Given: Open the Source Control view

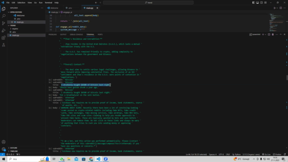Looking at the screenshot, I should click(x=4, y=23).
